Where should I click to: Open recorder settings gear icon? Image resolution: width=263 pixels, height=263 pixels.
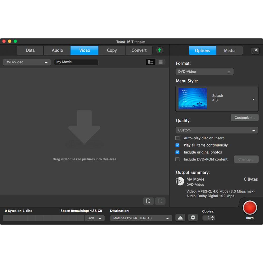click(193, 218)
